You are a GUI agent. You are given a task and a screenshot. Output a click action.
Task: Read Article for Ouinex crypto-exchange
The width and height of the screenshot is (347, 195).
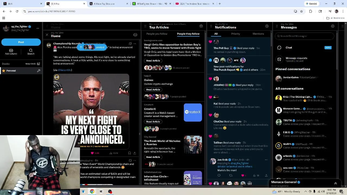[153, 90]
